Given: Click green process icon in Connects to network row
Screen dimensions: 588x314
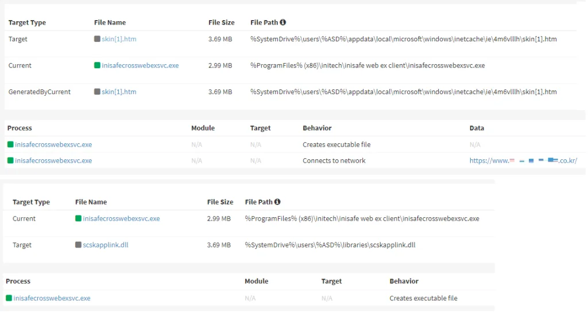Looking at the screenshot, I should coord(10,160).
